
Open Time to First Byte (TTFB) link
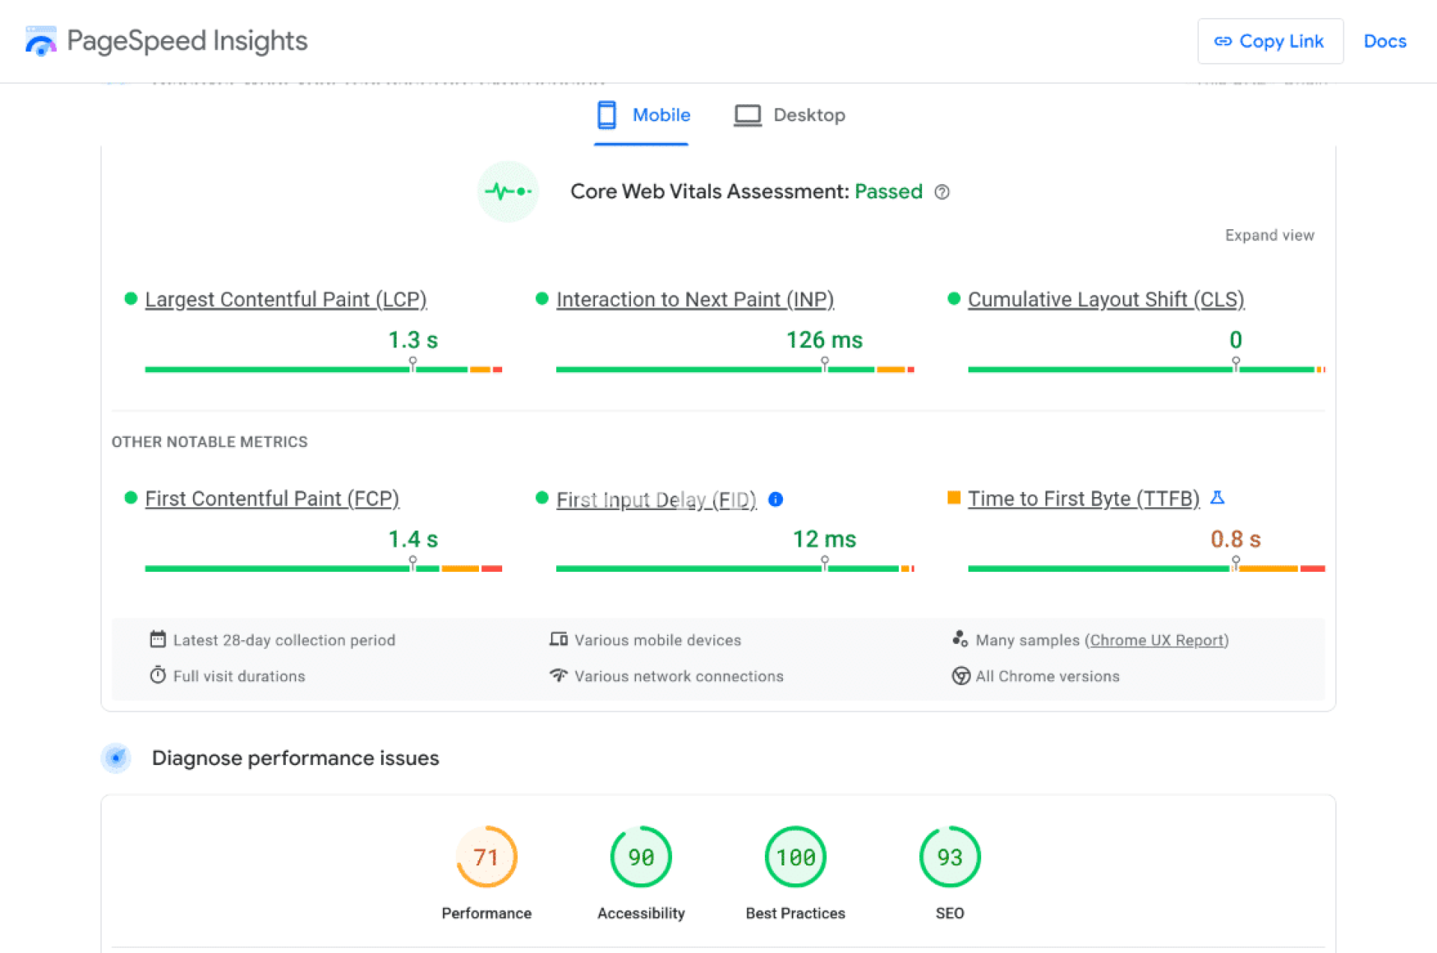pyautogui.click(x=1083, y=499)
